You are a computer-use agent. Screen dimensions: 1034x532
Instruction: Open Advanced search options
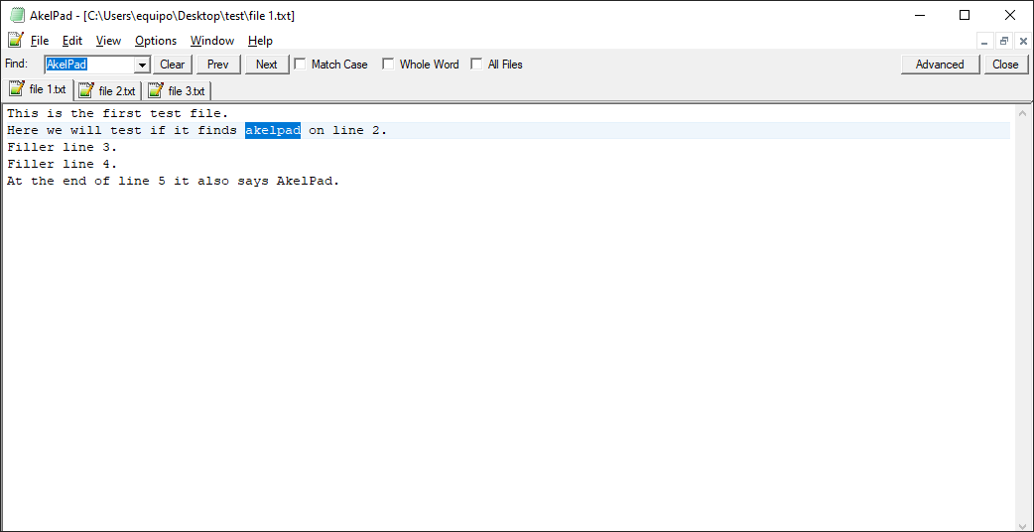[940, 65]
